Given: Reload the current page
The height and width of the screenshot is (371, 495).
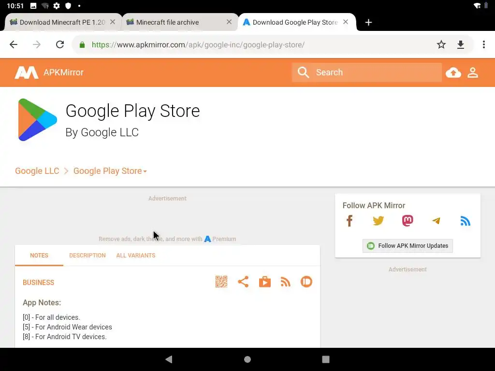Looking at the screenshot, I should coord(60,44).
